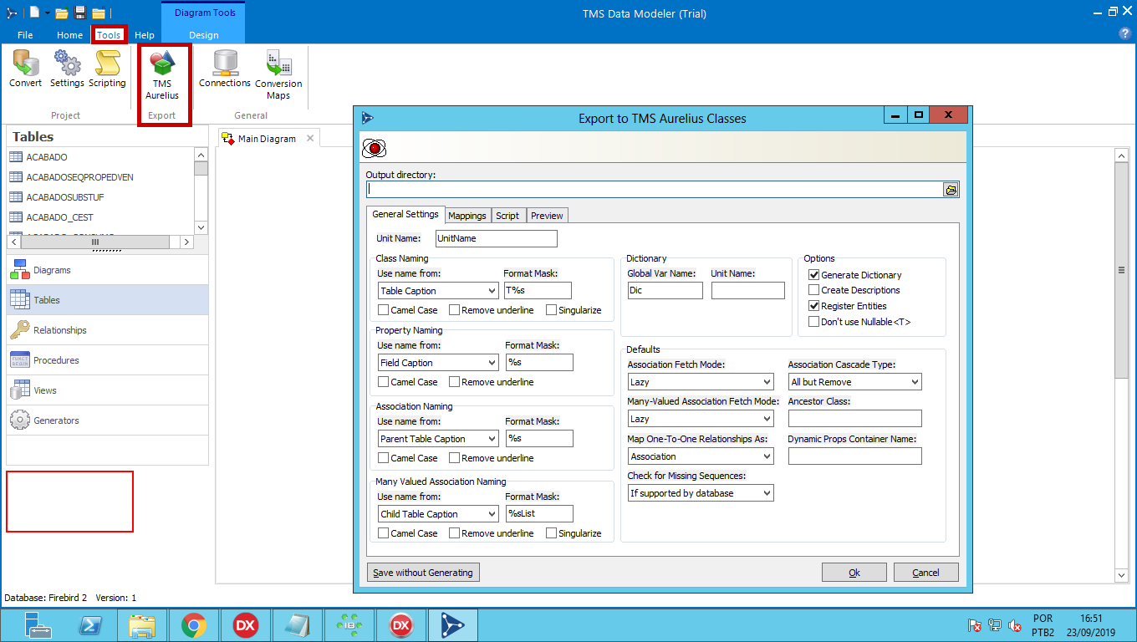
Task: Switch to Design ribbon tab
Action: pos(203,35)
